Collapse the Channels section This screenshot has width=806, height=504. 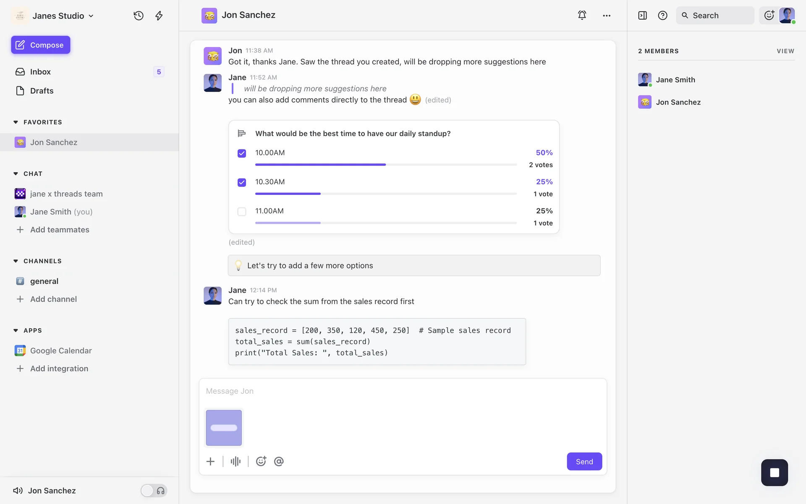click(16, 261)
